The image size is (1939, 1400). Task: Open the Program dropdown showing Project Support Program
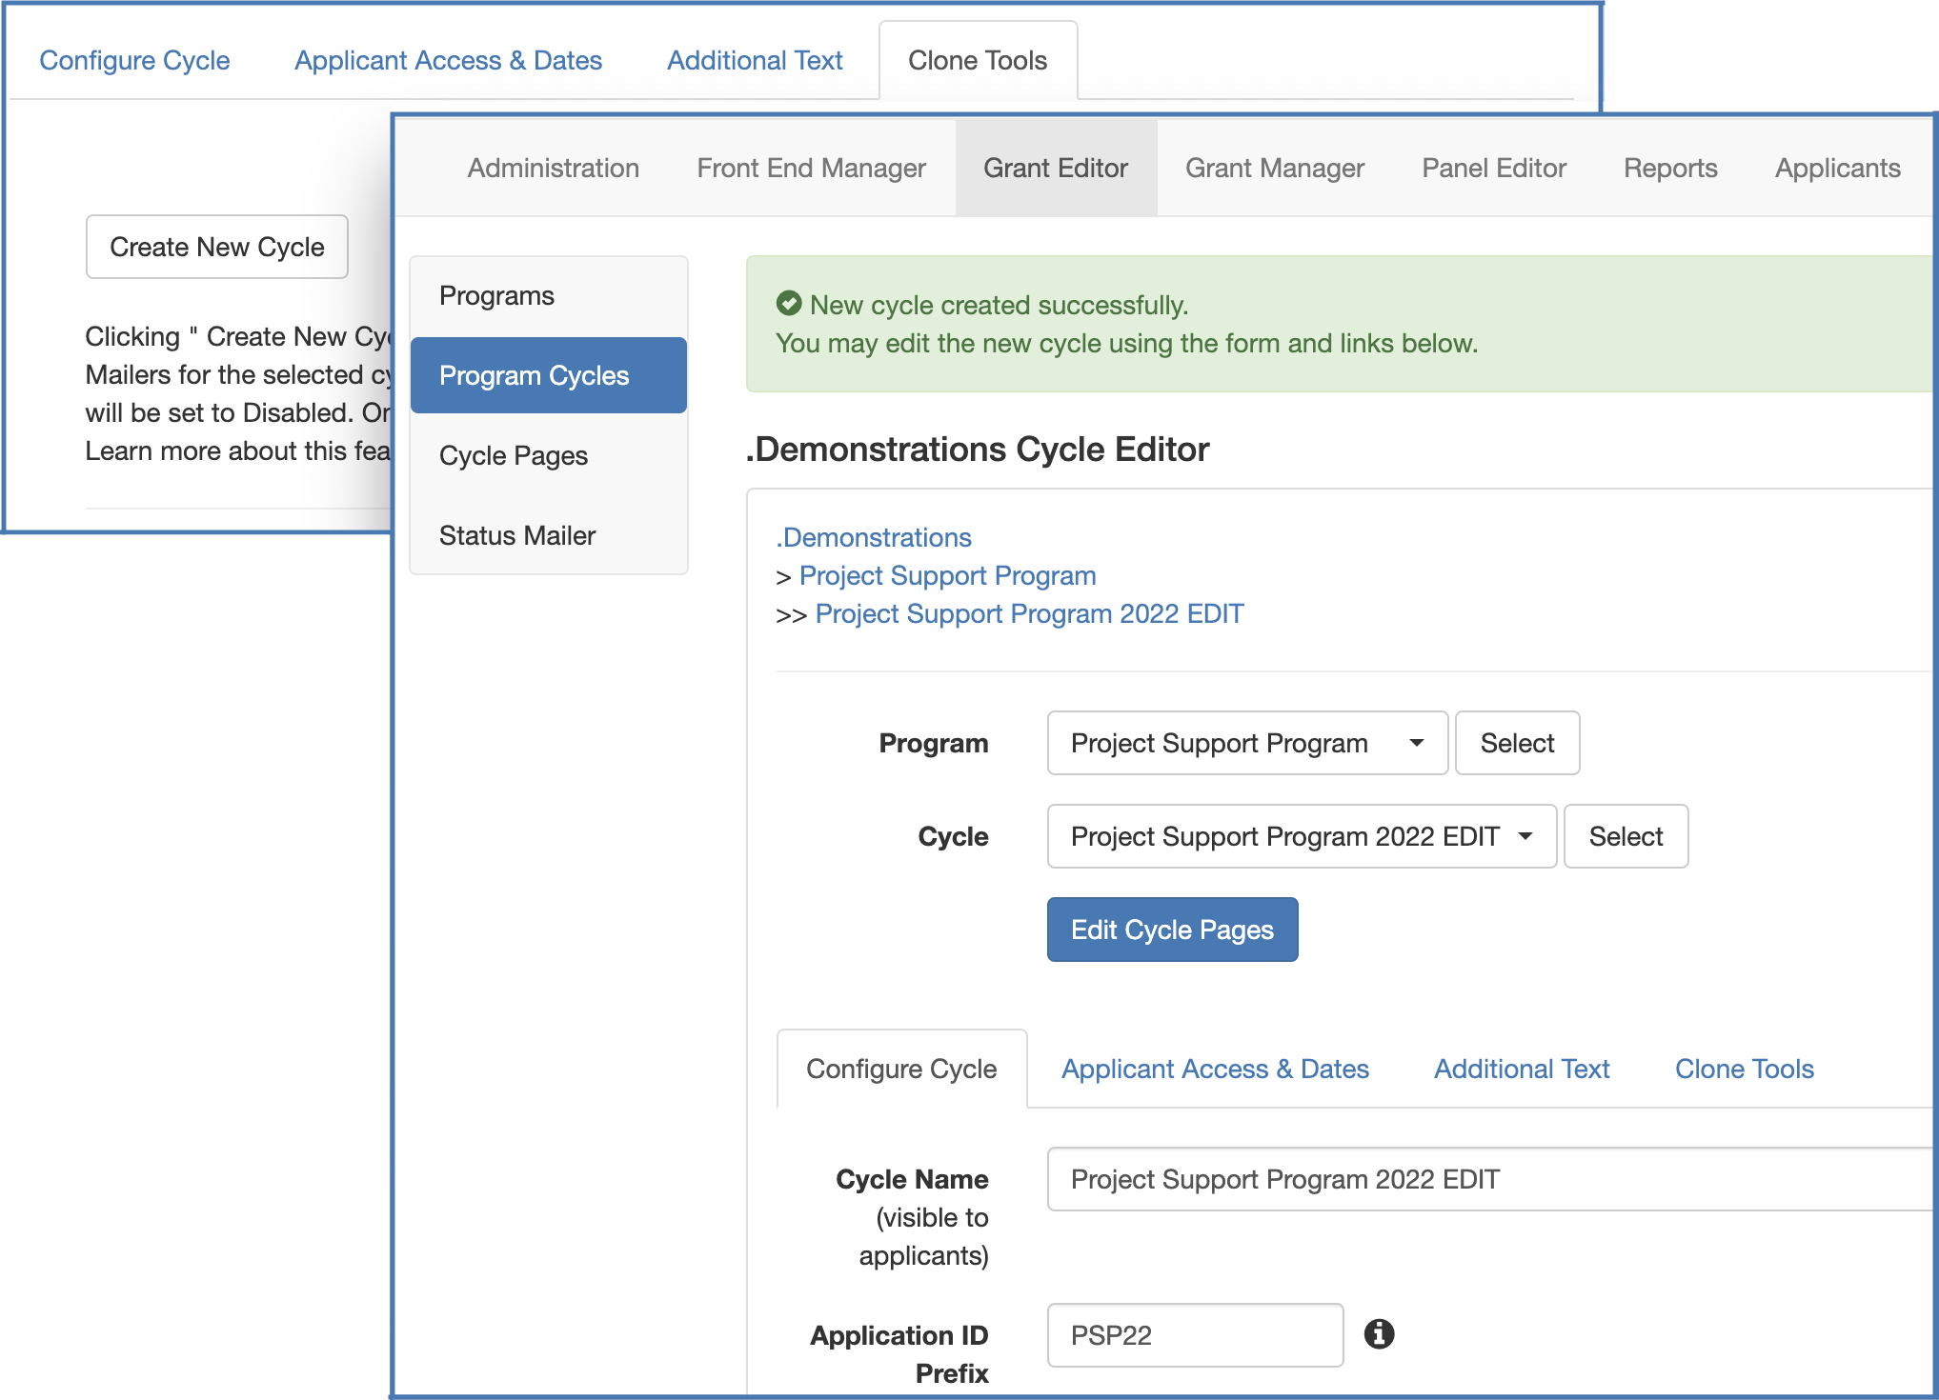1247,743
